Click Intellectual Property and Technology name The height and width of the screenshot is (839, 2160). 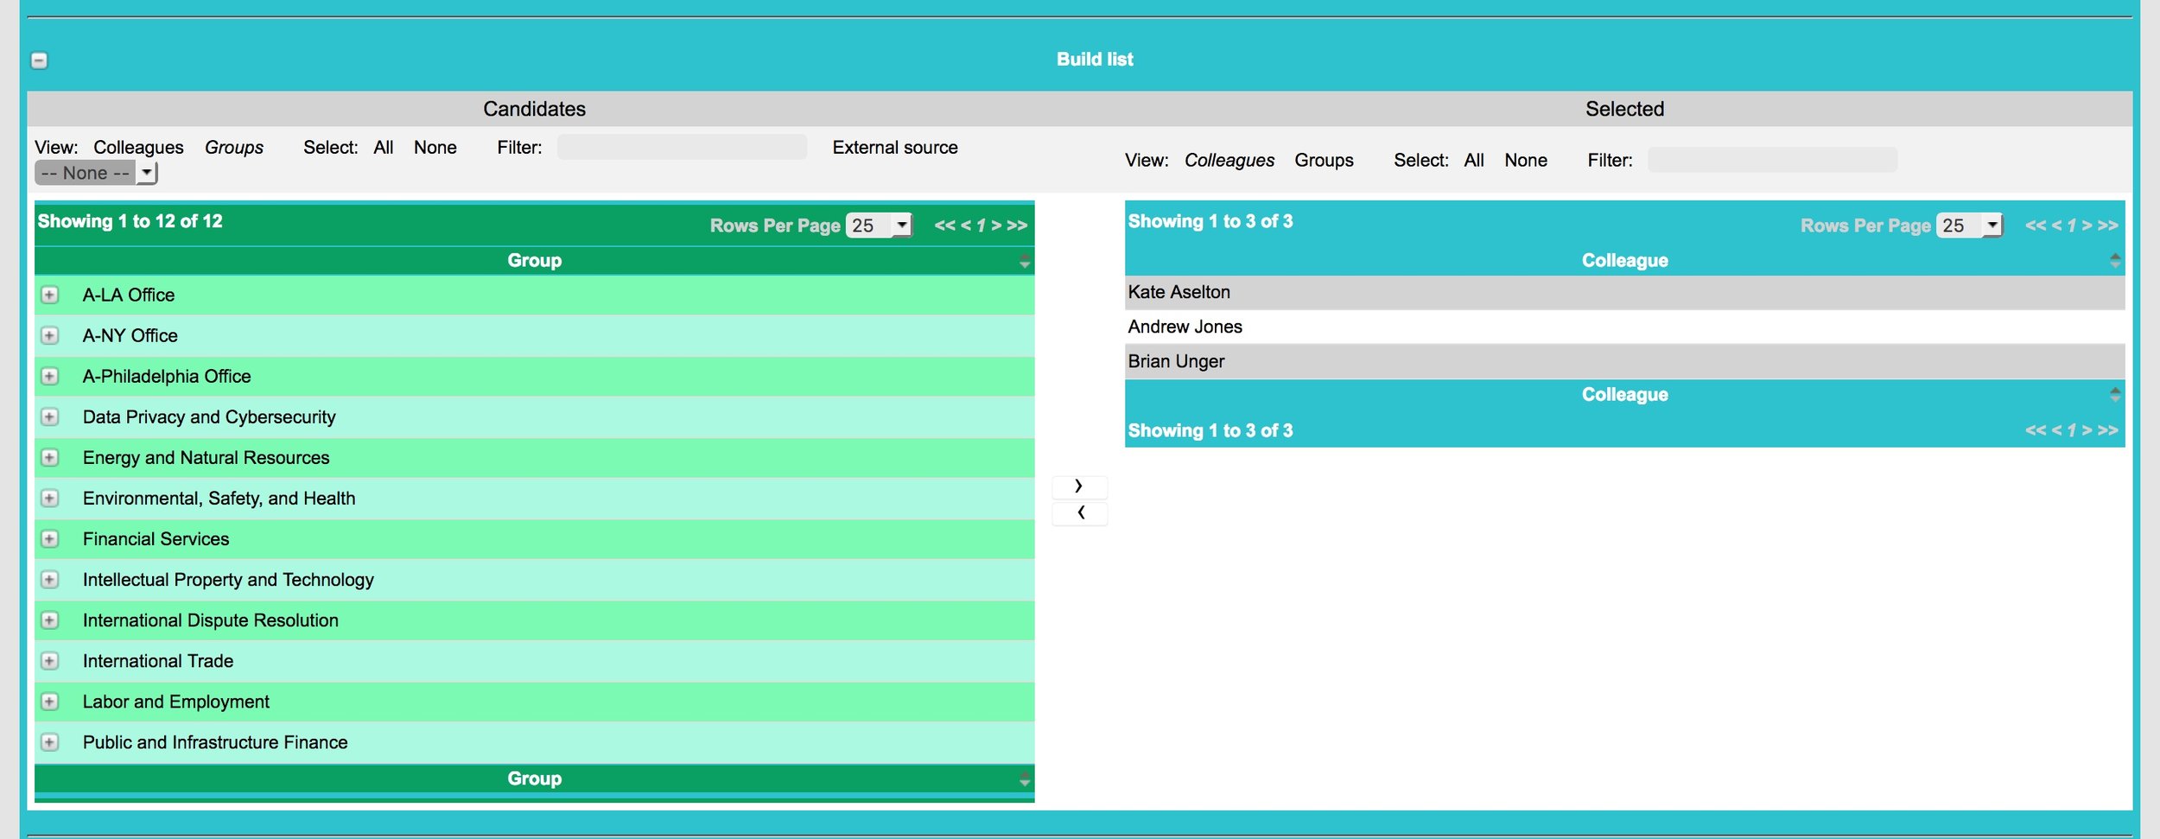(228, 580)
